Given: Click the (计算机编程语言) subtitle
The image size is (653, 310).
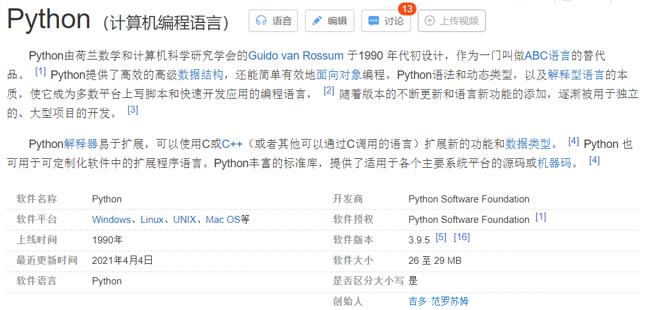Looking at the screenshot, I should [x=166, y=23].
